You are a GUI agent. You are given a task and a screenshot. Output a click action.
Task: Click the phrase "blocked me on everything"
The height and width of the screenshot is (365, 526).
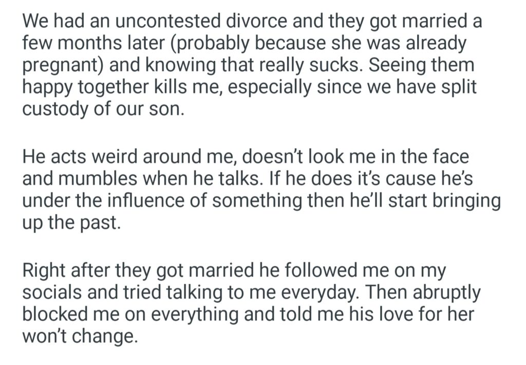pyautogui.click(x=133, y=314)
